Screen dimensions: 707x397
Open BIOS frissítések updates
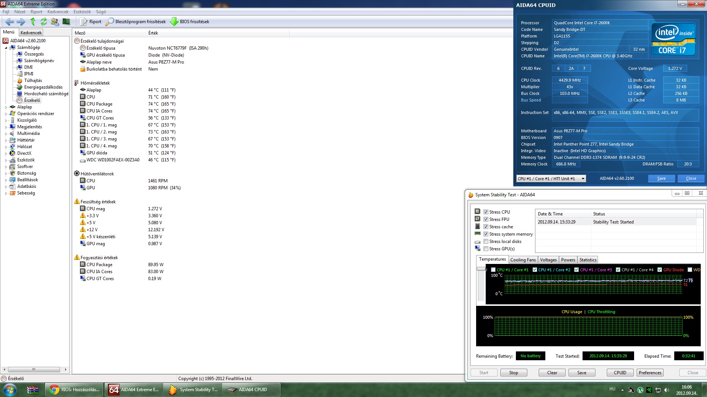coord(190,22)
